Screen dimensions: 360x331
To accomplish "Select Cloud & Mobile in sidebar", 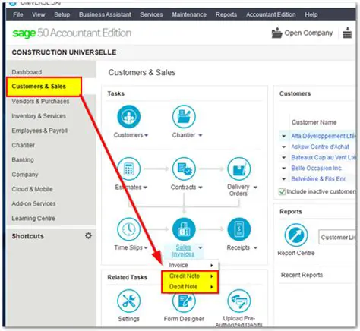I will (x=32, y=189).
